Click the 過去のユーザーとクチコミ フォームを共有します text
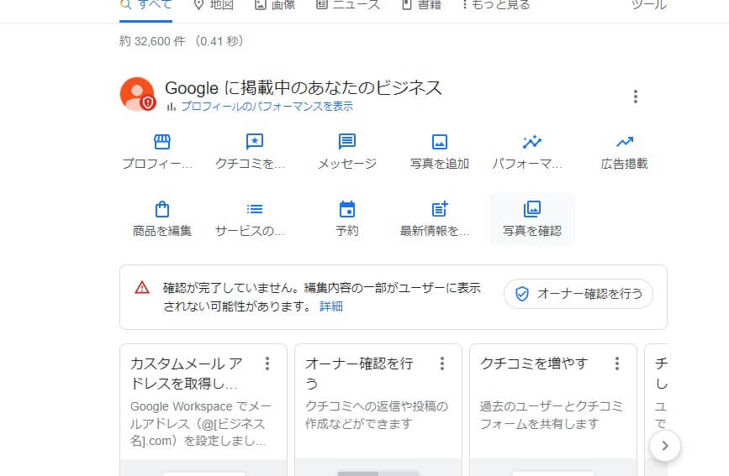Screen dimensions: 729x476 click(x=551, y=416)
